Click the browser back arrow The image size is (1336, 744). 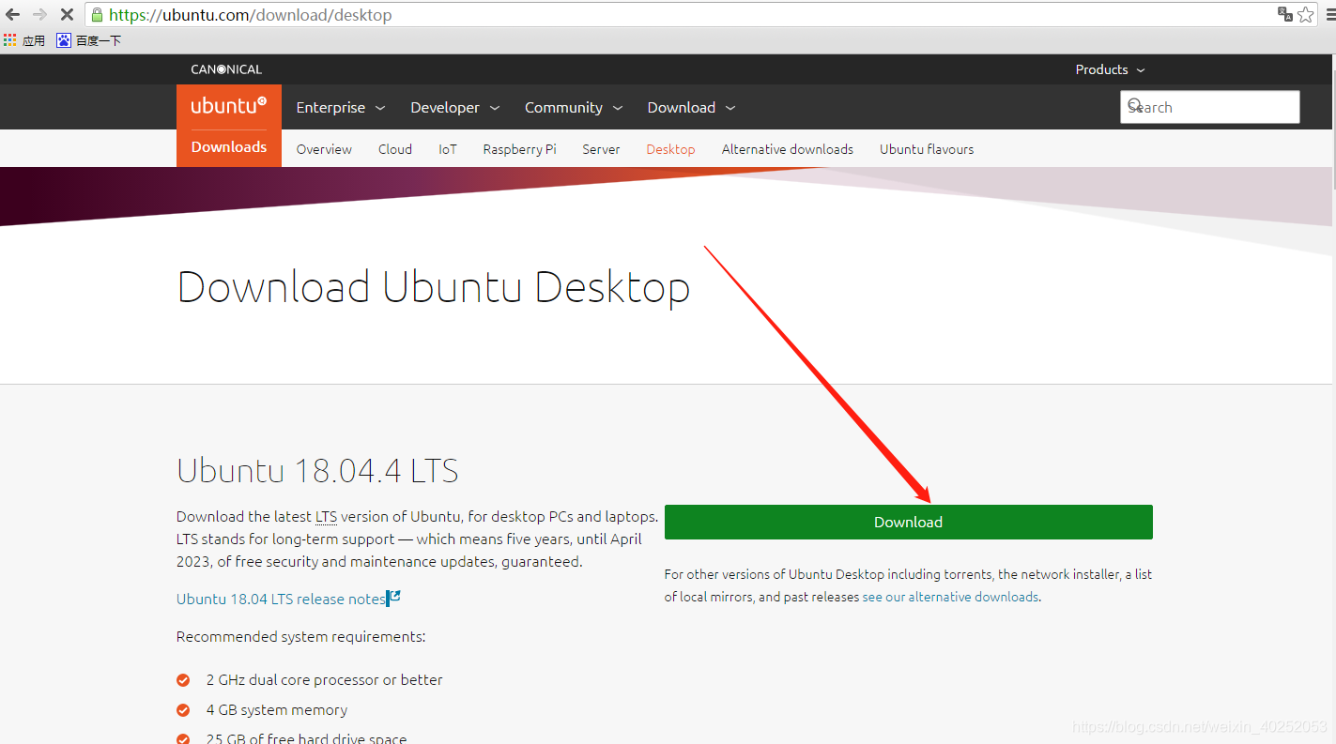[x=13, y=15]
